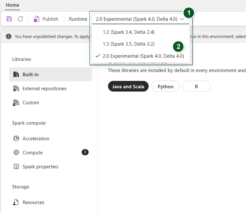249x212 pixels.
Task: Select the Java and Scala filter
Action: coord(128,86)
